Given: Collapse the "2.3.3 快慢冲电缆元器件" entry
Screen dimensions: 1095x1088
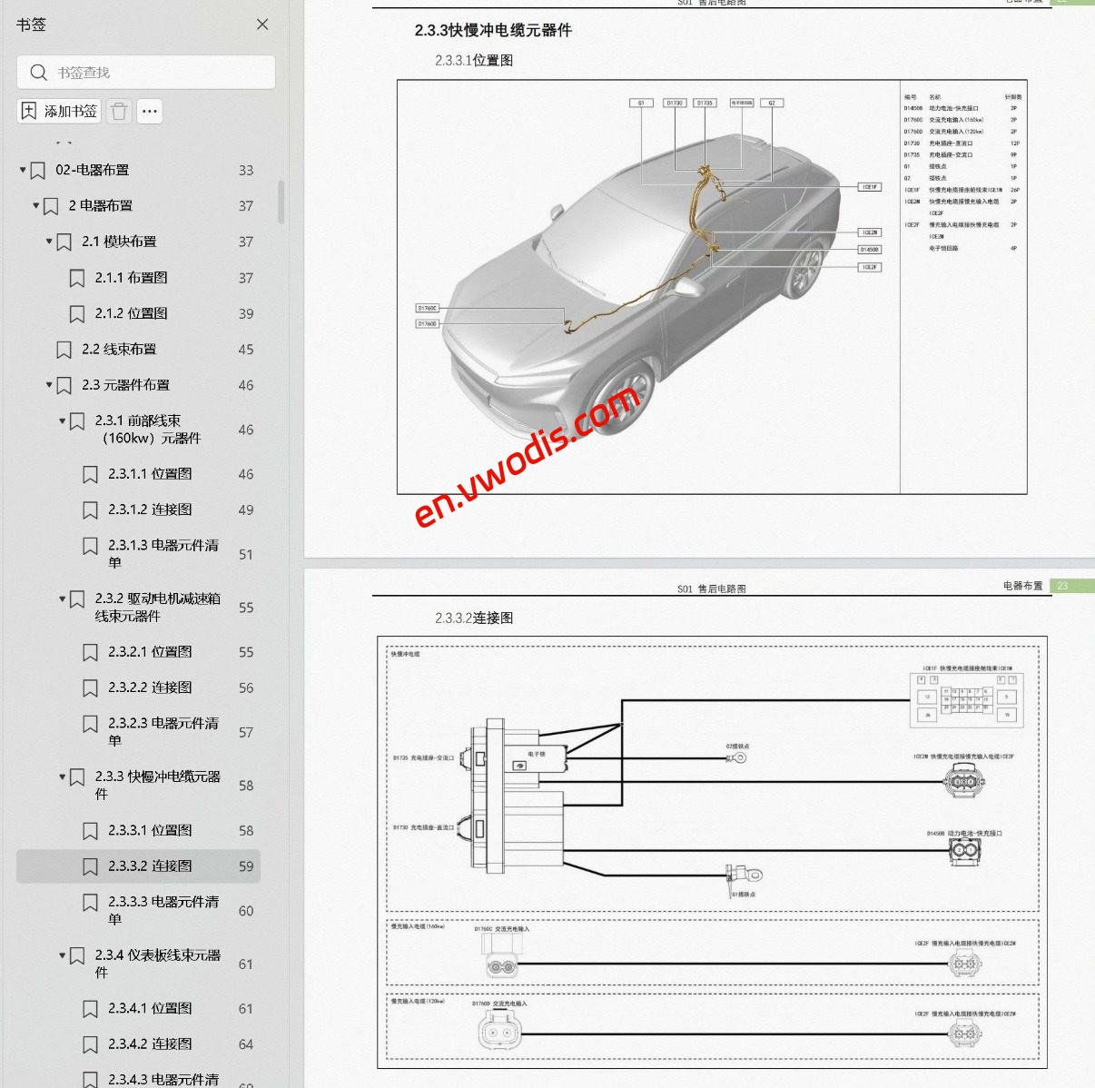Looking at the screenshot, I should pos(61,777).
